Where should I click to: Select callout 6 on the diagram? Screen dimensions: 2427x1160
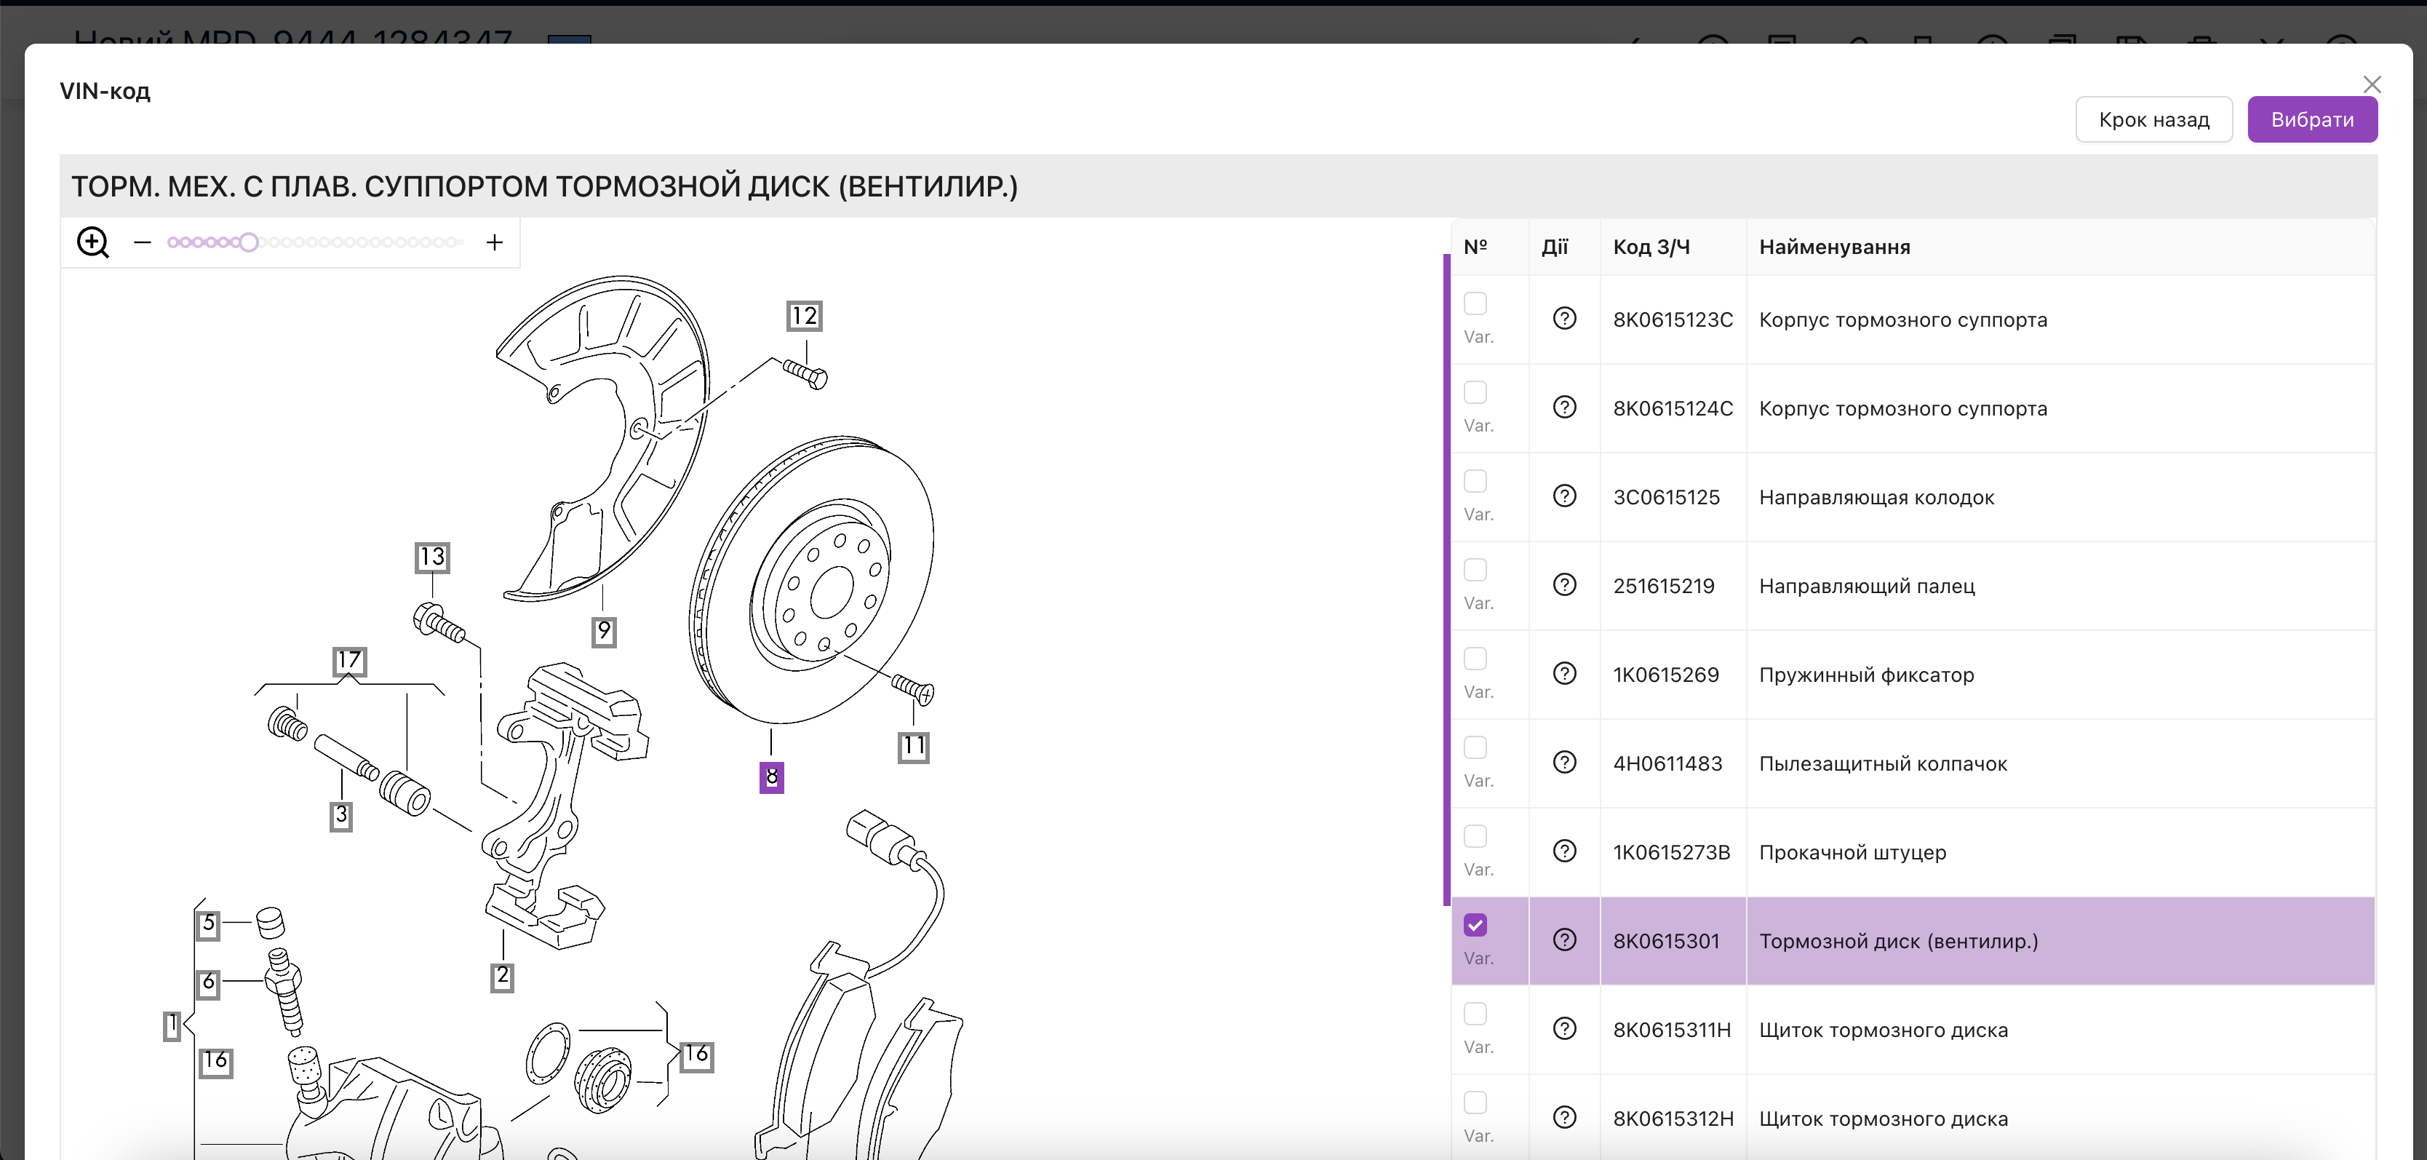click(208, 983)
